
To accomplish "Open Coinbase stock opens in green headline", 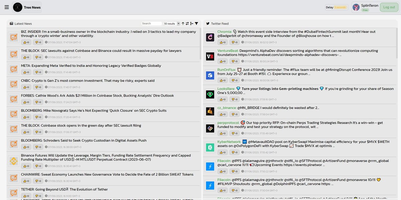I will click(81, 125).
